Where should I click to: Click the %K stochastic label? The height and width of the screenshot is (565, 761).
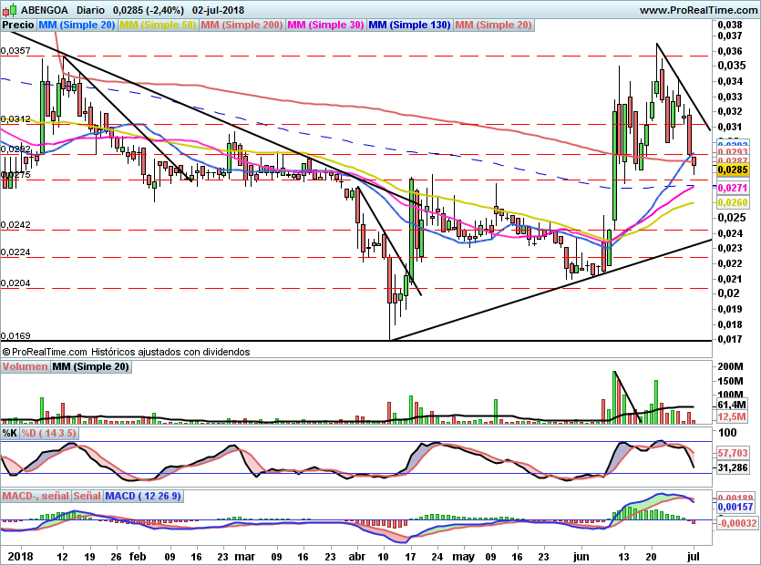tap(10, 431)
